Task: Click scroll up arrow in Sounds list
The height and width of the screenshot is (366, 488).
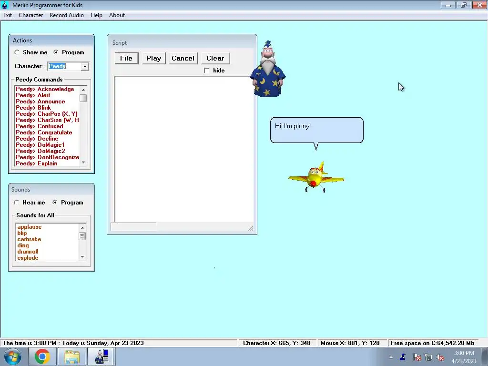Action: (82, 228)
